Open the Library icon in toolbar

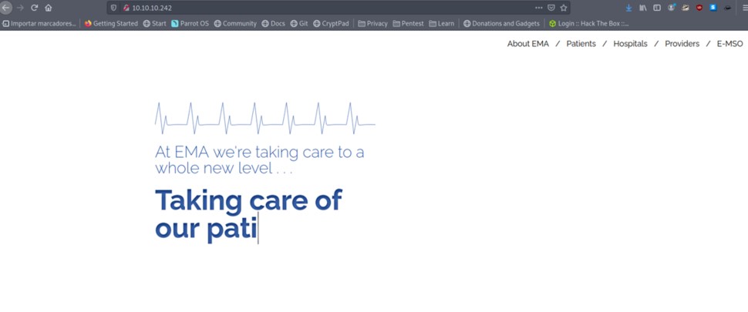pos(643,8)
